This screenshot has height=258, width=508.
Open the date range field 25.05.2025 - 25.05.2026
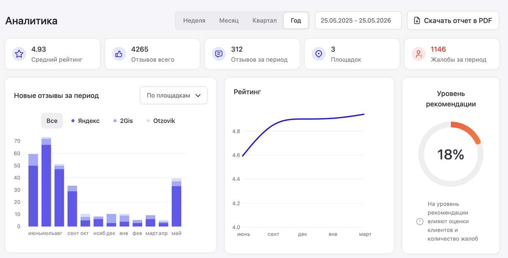358,20
